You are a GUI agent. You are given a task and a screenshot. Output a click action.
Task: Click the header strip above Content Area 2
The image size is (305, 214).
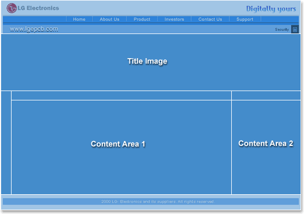click(x=266, y=95)
